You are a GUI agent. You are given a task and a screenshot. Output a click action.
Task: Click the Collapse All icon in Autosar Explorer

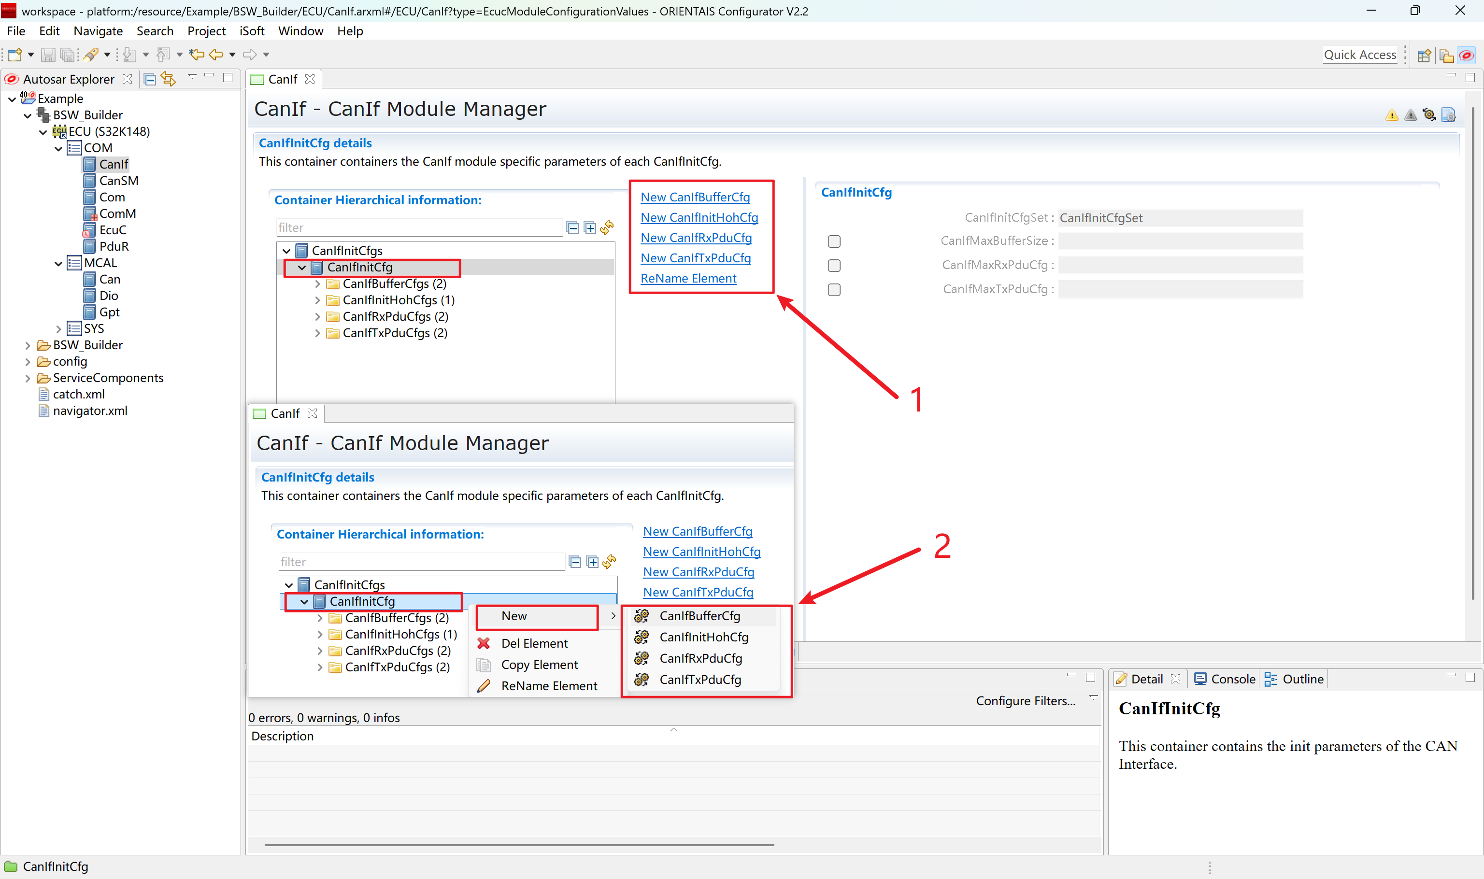click(x=150, y=79)
